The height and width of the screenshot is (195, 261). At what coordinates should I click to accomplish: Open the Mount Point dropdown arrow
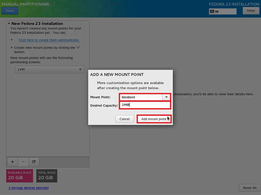point(166,97)
